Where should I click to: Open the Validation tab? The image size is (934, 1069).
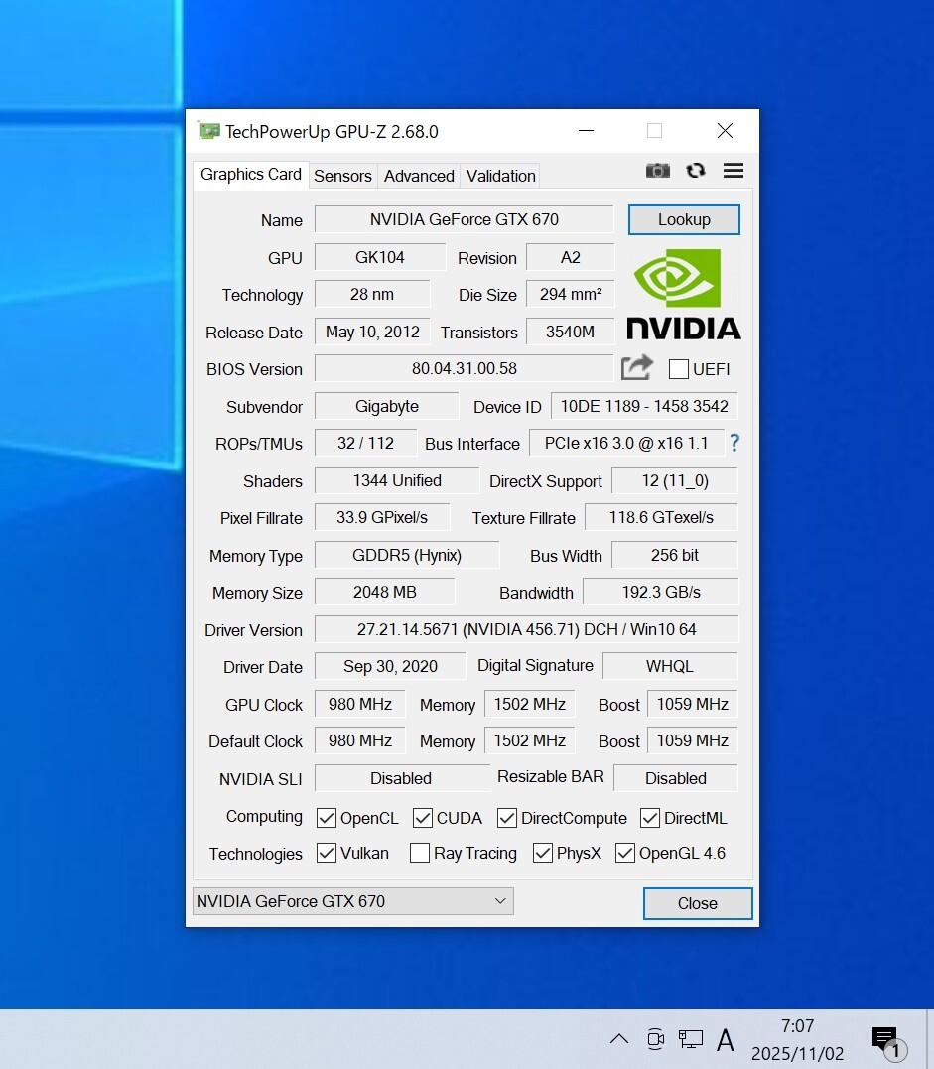tap(500, 176)
